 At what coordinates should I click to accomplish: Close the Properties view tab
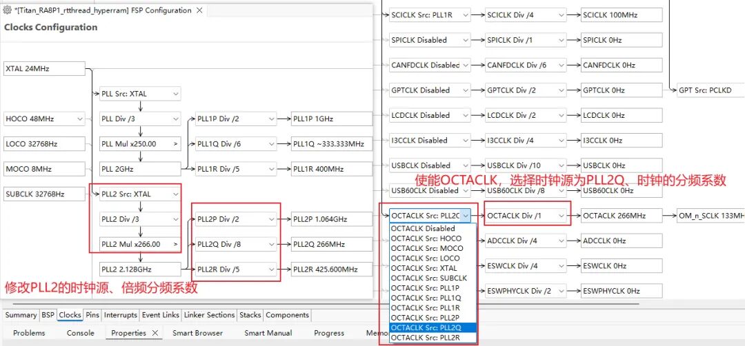155,333
